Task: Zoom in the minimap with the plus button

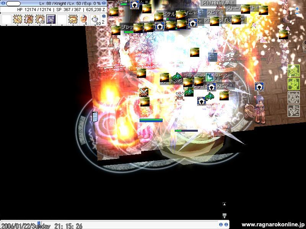Action: (x=297, y=9)
